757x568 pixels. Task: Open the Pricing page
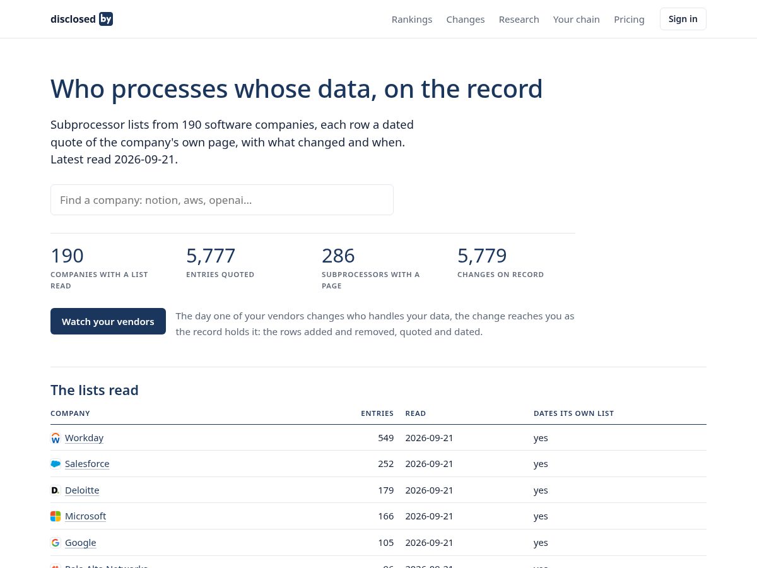629,19
